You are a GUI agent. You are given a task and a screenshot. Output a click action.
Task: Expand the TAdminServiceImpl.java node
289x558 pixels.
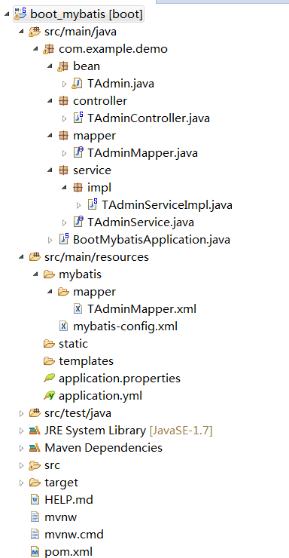[x=78, y=205]
